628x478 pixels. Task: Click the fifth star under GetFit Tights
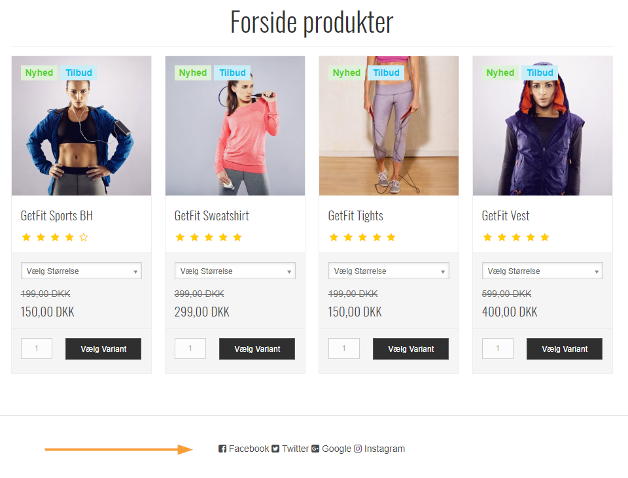pos(391,237)
